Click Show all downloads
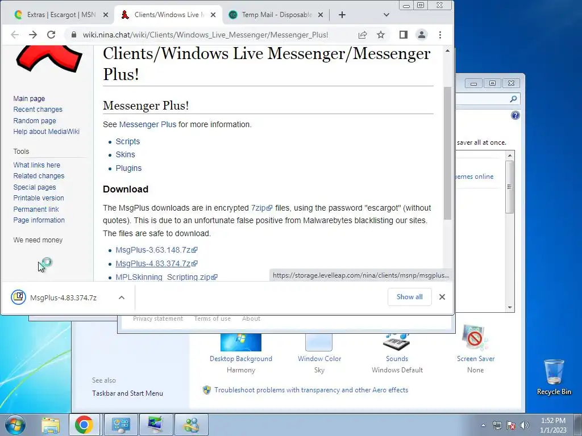Screen dimensions: 582x436 (x=409, y=297)
